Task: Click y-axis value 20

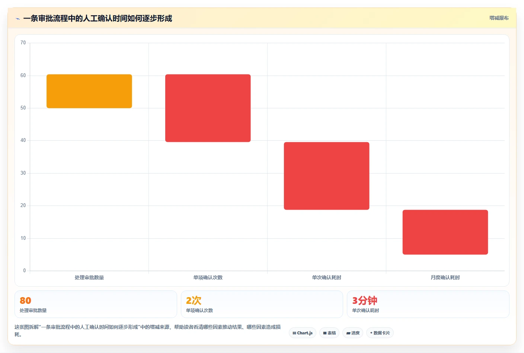Action: 23,206
